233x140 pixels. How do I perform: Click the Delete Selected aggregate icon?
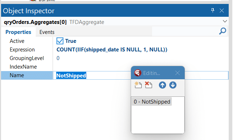click(x=149, y=85)
